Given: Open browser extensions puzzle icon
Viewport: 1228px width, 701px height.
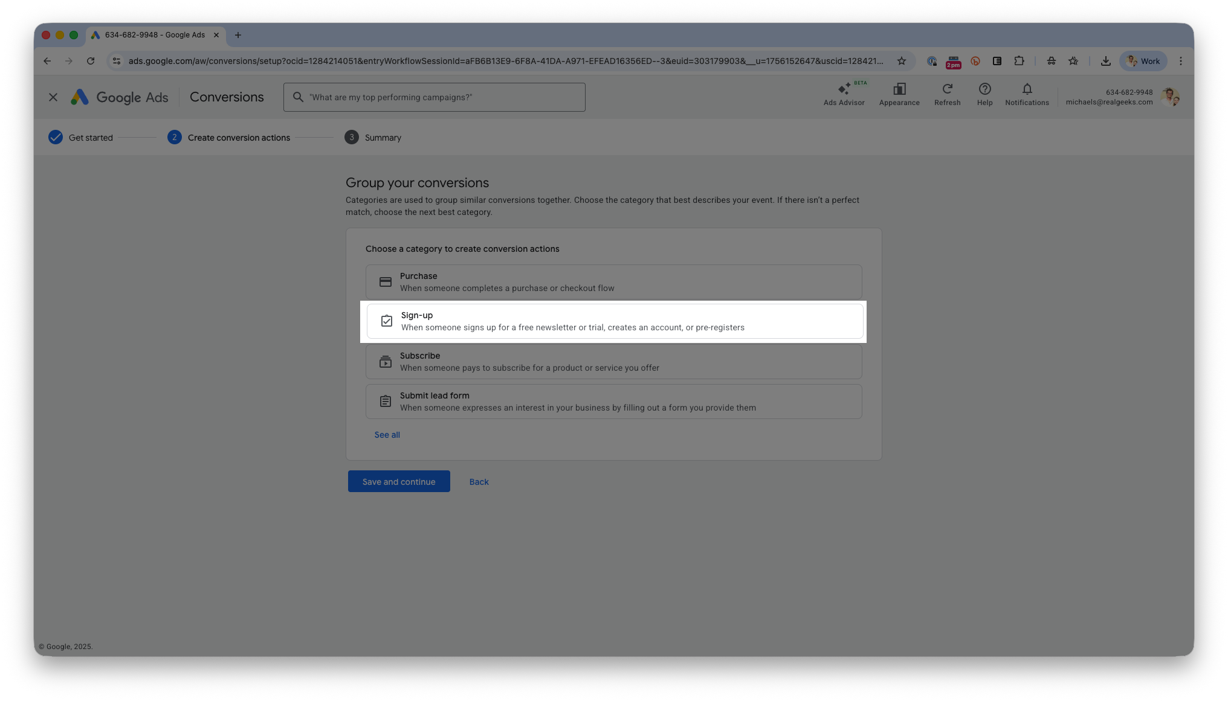Looking at the screenshot, I should 1019,61.
